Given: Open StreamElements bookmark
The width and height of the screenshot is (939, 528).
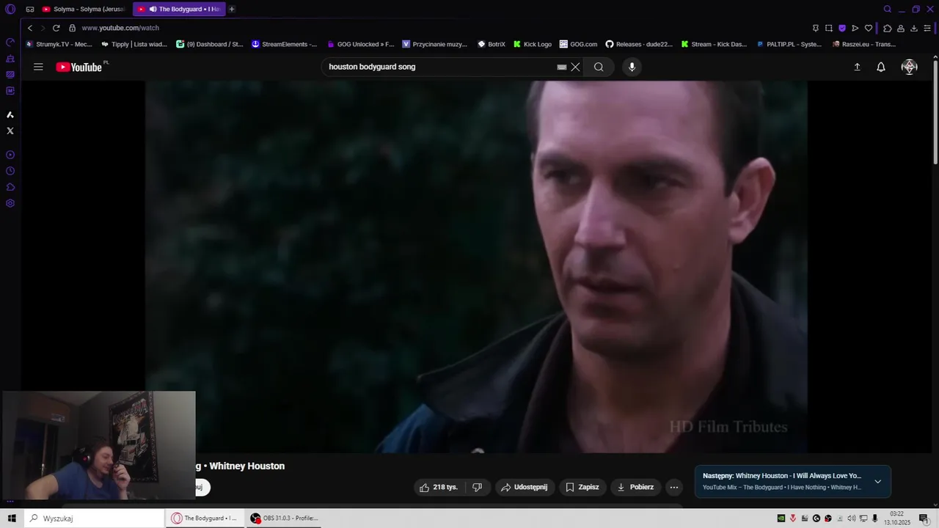Looking at the screenshot, I should pos(285,44).
